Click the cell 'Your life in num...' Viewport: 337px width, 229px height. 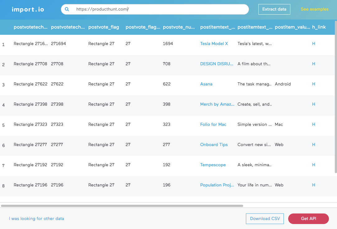click(255, 185)
